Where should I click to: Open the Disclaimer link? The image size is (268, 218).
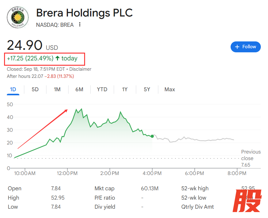point(80,69)
